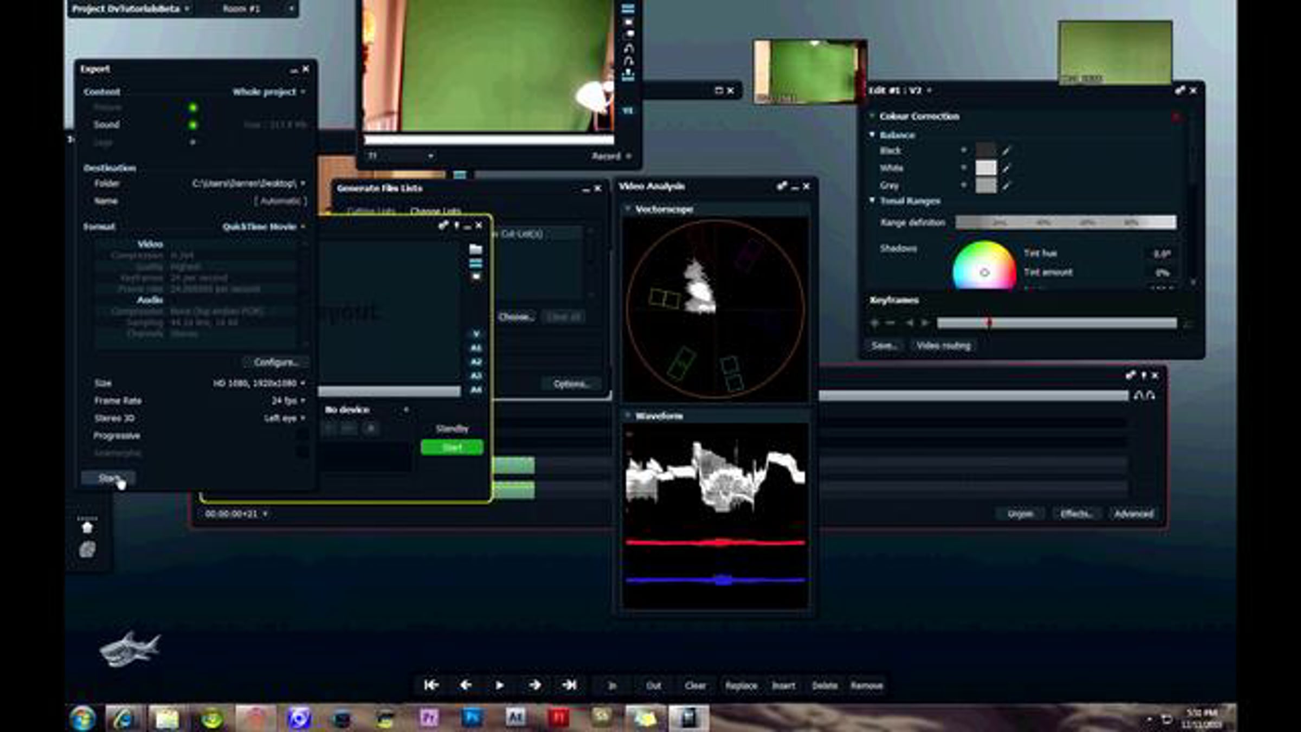The image size is (1301, 732).
Task: Open the Project title menu at top left
Action: 130,9
